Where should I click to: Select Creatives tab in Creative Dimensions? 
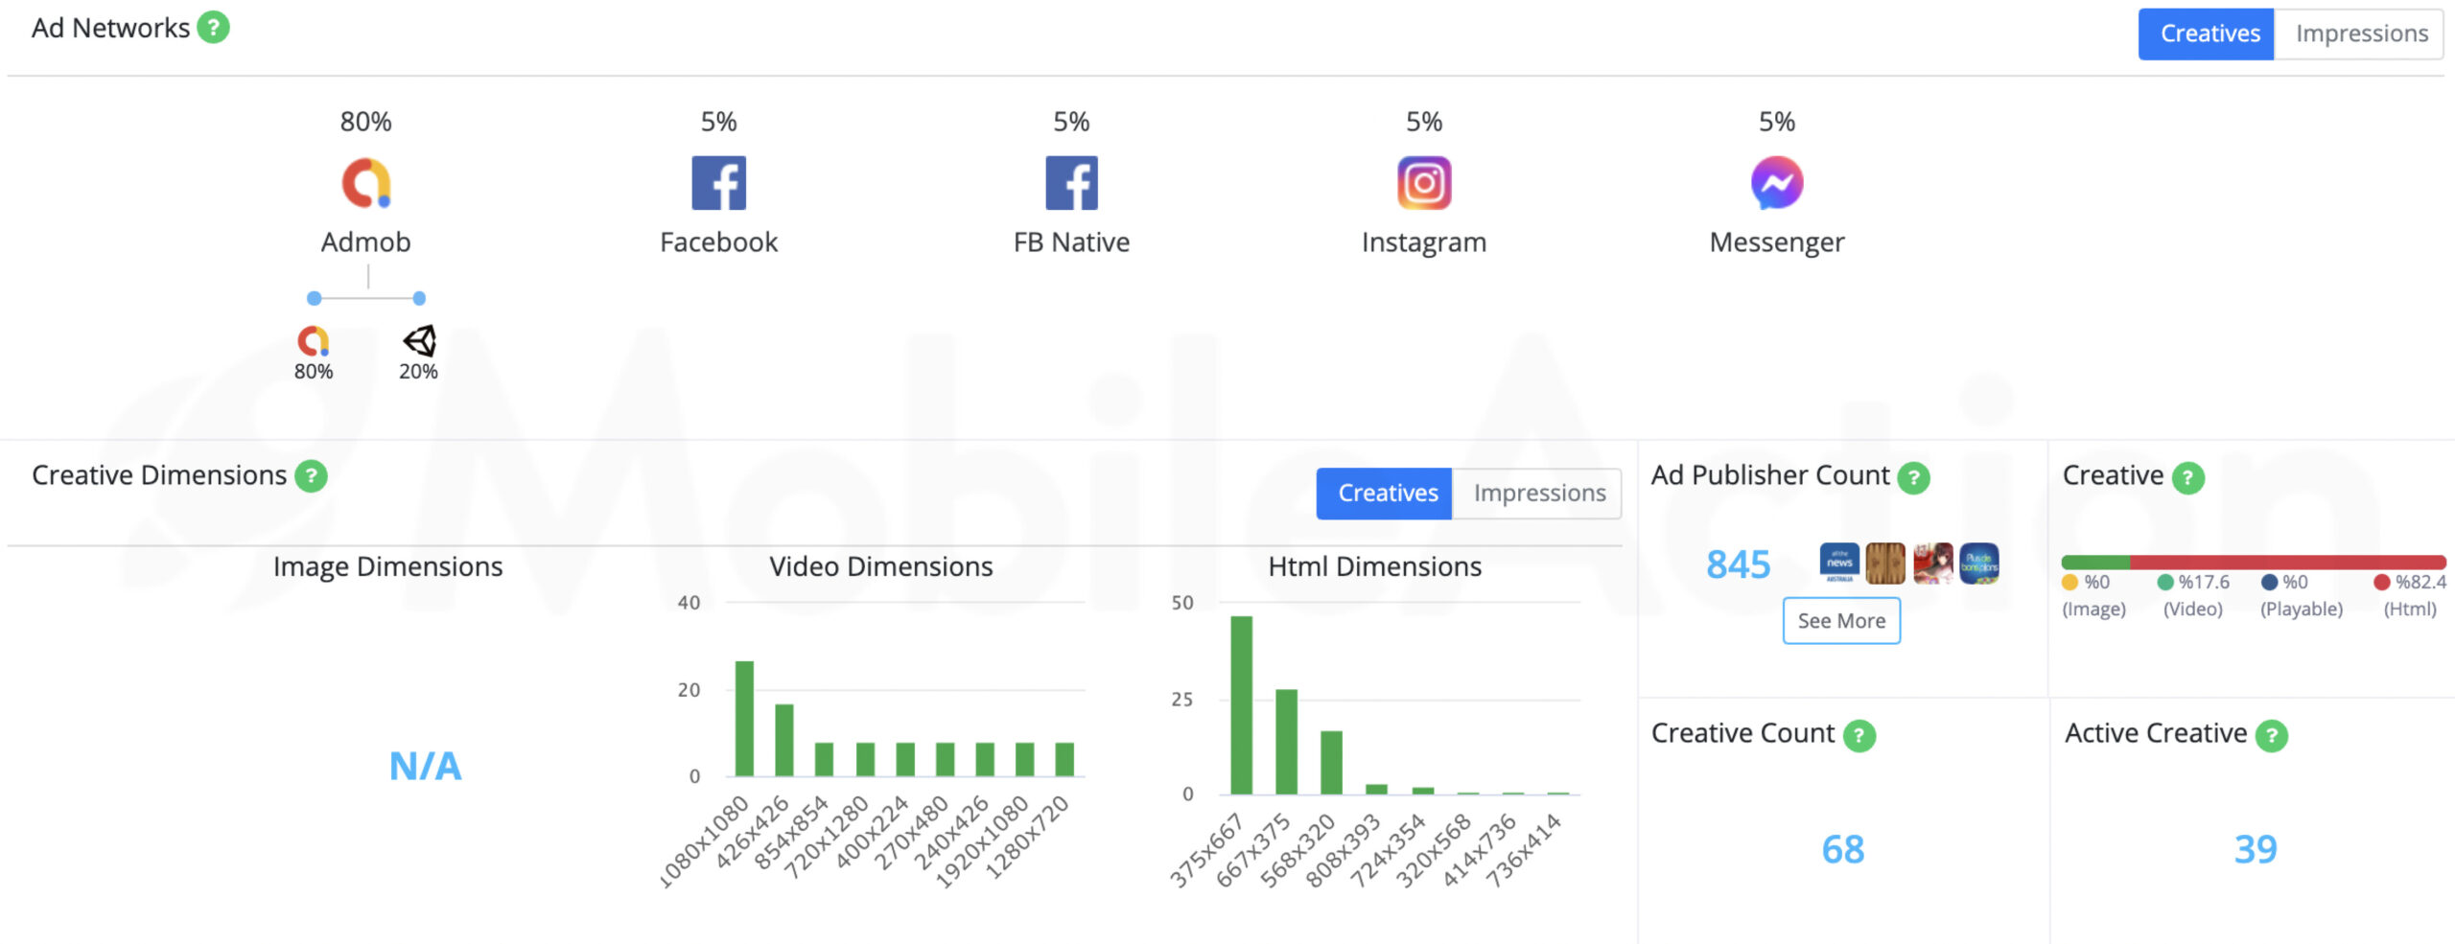click(x=1384, y=494)
